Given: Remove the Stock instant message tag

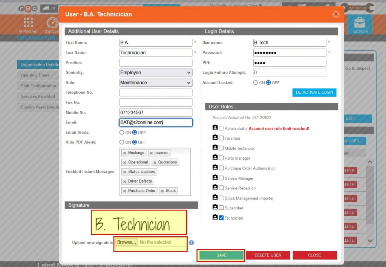Looking at the screenshot, I should point(163,191).
